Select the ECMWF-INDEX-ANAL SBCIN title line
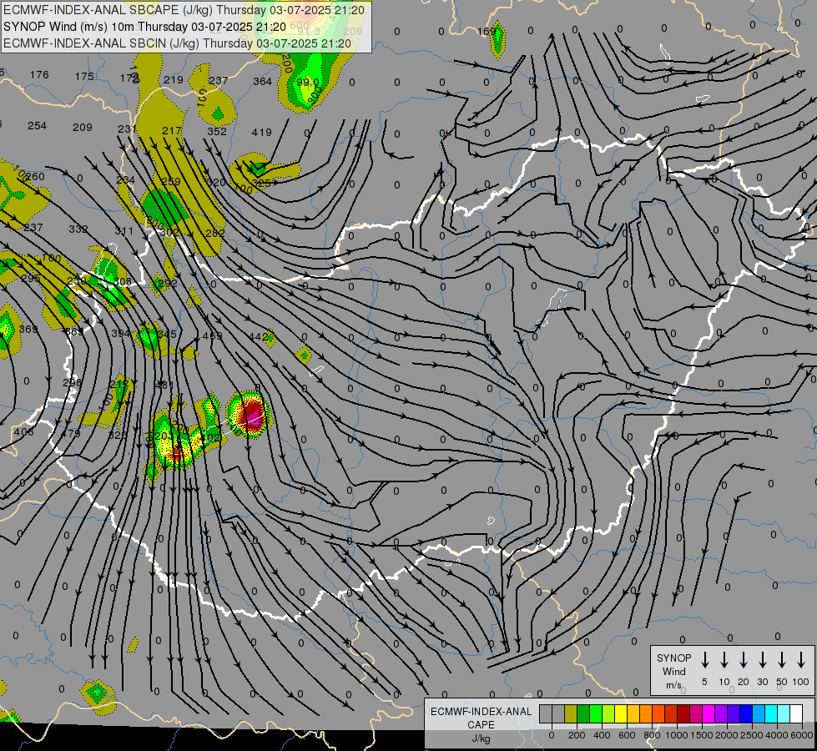 click(177, 43)
